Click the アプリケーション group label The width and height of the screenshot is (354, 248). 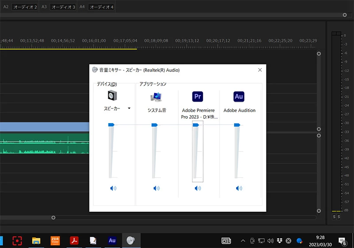pos(153,84)
